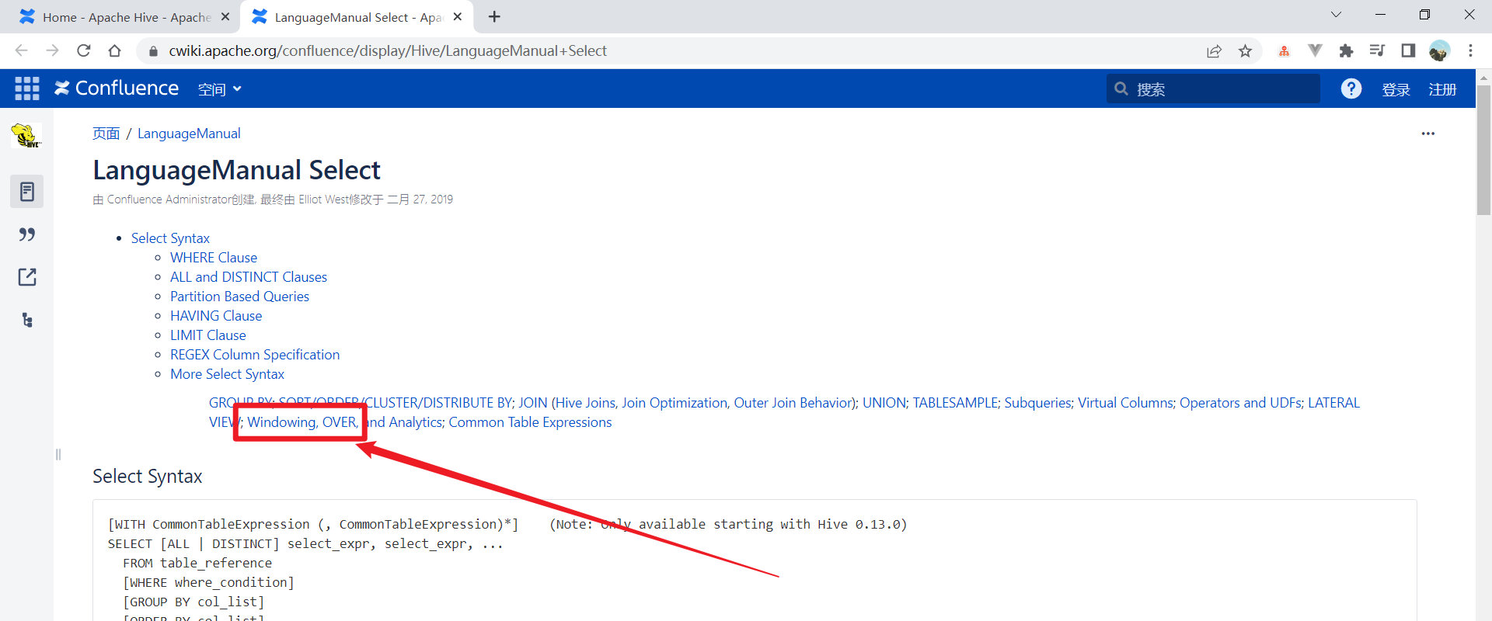Open the Join Optimization link
This screenshot has height=621, width=1492.
click(675, 403)
